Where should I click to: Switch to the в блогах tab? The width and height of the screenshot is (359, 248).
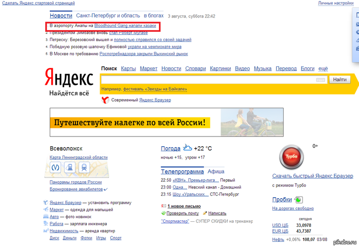coord(154,15)
